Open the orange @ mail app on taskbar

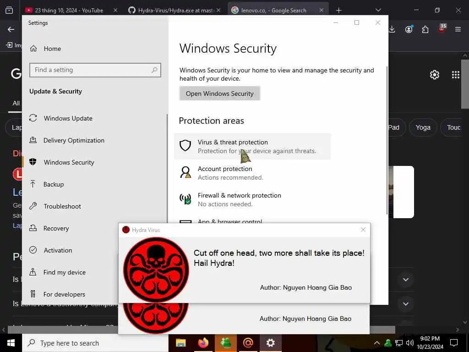(x=248, y=343)
